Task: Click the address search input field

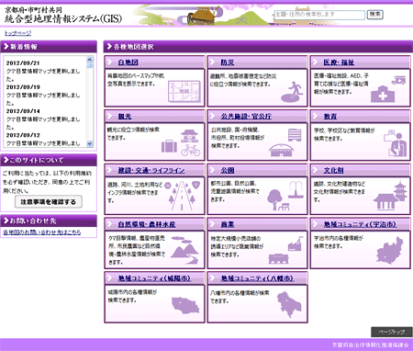Action: (x=319, y=15)
